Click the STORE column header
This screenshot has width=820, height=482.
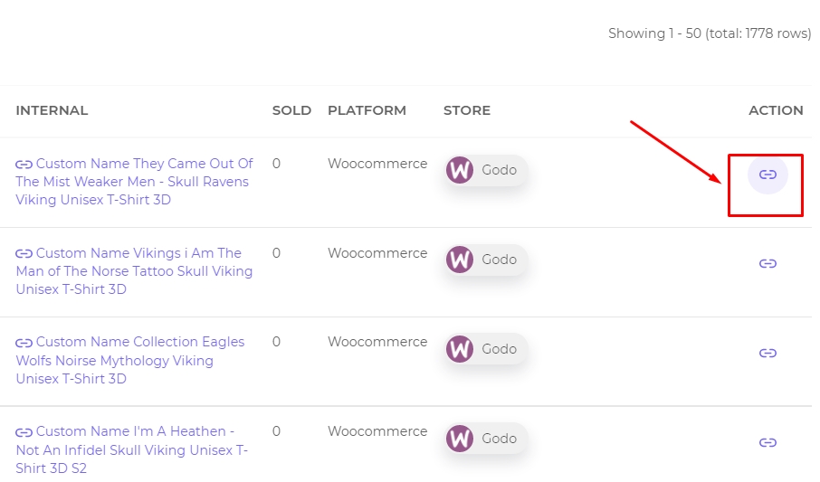point(467,110)
